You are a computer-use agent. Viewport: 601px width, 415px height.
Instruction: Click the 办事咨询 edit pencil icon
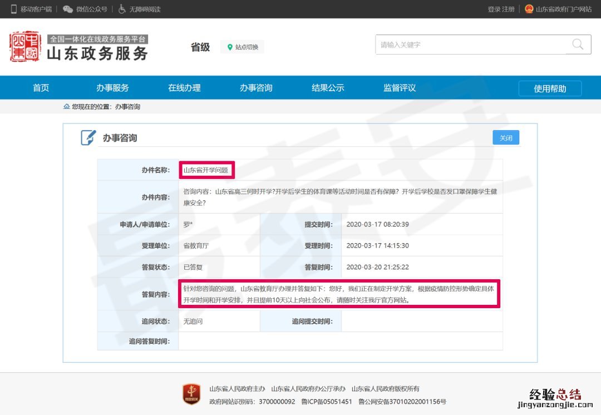(88, 137)
